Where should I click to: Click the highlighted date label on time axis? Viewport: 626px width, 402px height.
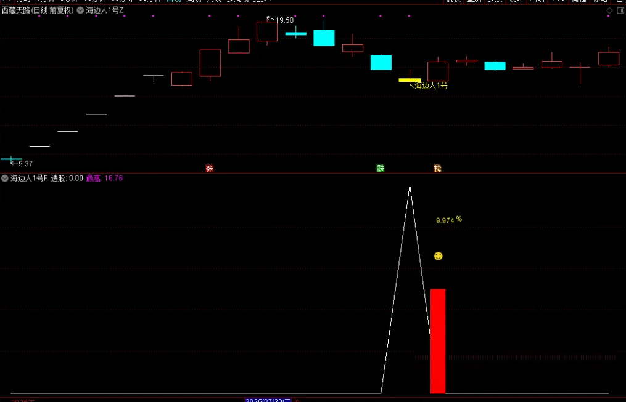[268, 400]
